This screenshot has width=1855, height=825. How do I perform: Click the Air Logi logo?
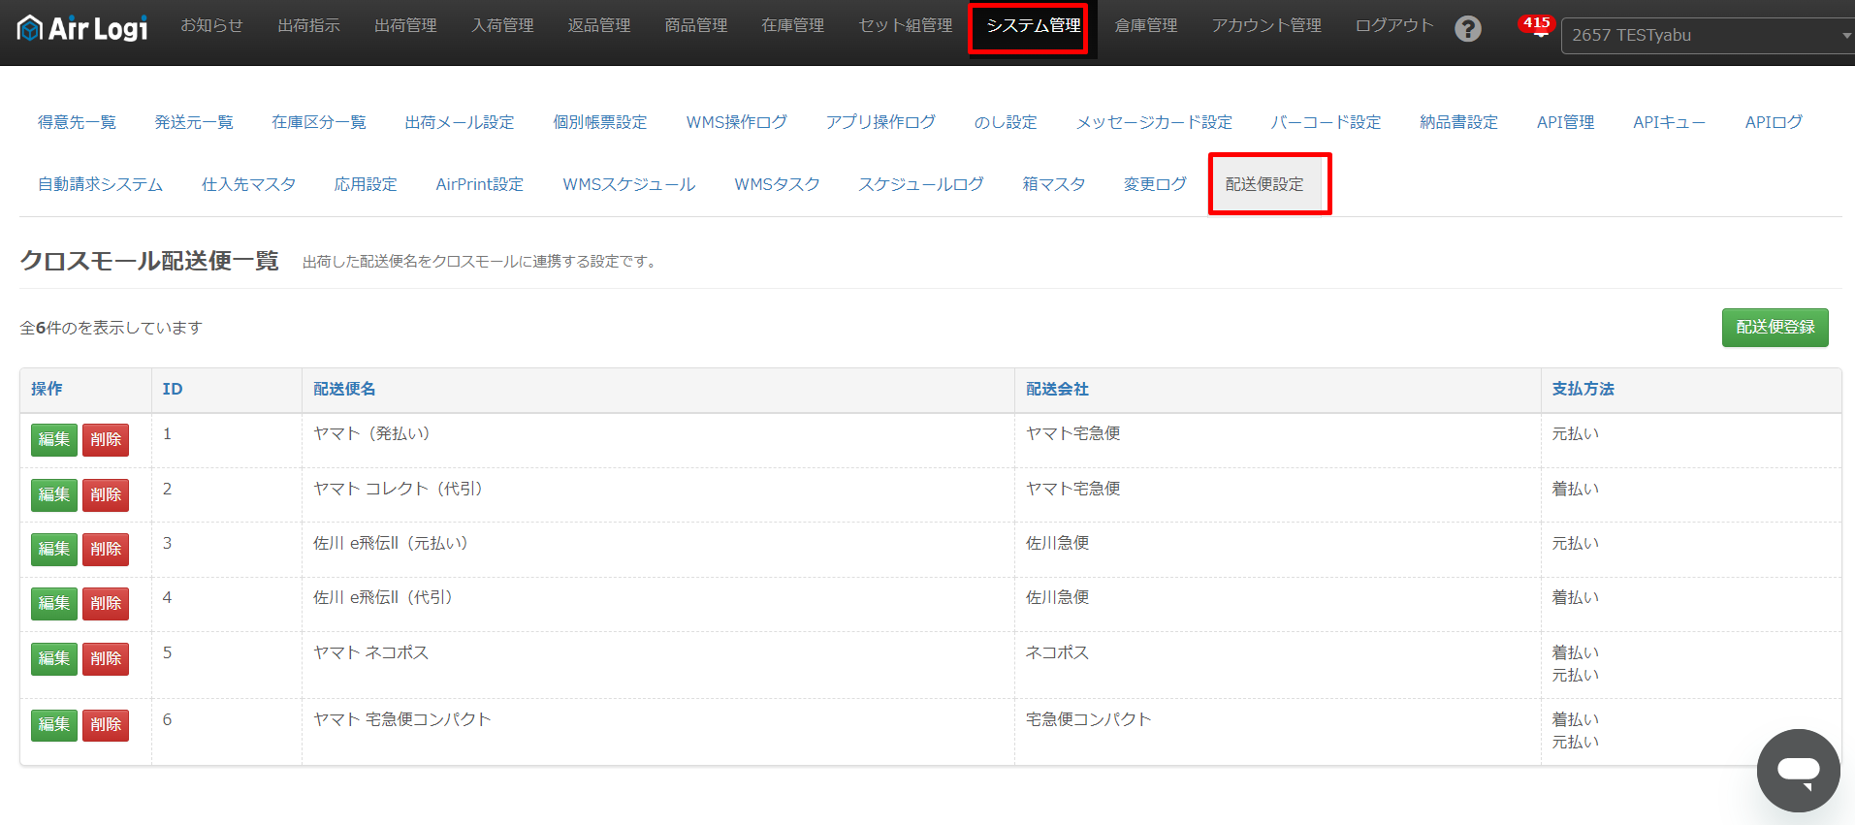click(x=82, y=28)
